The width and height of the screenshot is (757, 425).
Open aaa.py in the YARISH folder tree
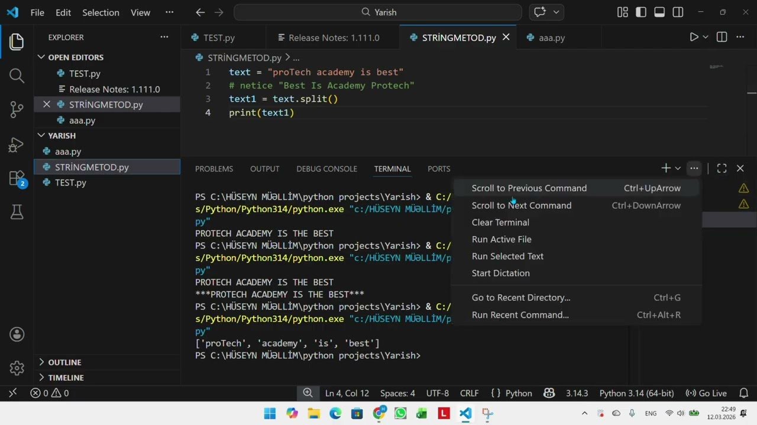[x=107, y=152]
